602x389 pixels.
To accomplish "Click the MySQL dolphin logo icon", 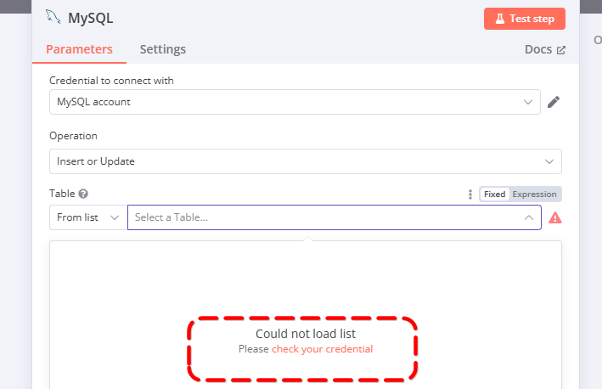I will pyautogui.click(x=53, y=17).
